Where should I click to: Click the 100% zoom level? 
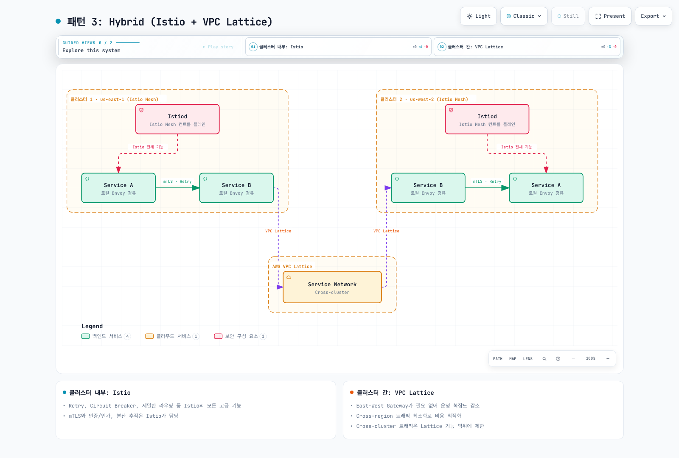(x=591, y=359)
